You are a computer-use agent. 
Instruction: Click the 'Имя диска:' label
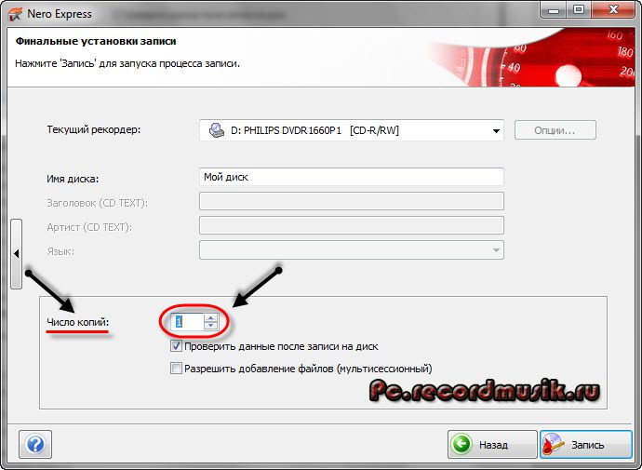click(73, 179)
